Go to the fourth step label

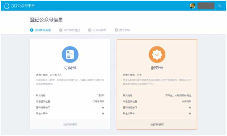click(x=124, y=30)
